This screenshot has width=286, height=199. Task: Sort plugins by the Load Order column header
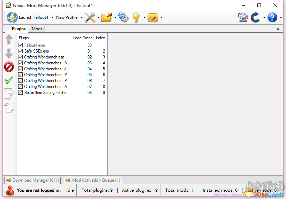tap(82, 38)
